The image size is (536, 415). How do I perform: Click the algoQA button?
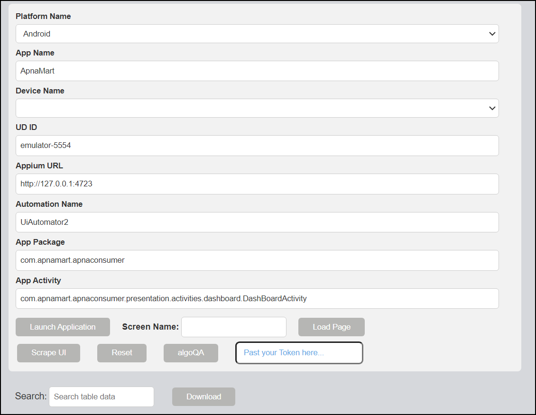pyautogui.click(x=191, y=353)
